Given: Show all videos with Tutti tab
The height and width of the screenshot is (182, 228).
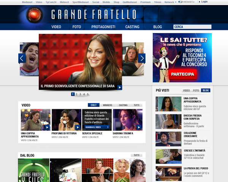Looking at the screenshot, I should click(x=136, y=105).
